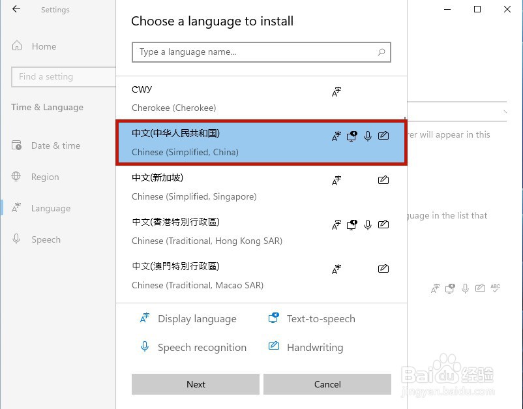Click handwriting icon for Hong Kong SAR
This screenshot has width=523, height=409.
click(383, 224)
